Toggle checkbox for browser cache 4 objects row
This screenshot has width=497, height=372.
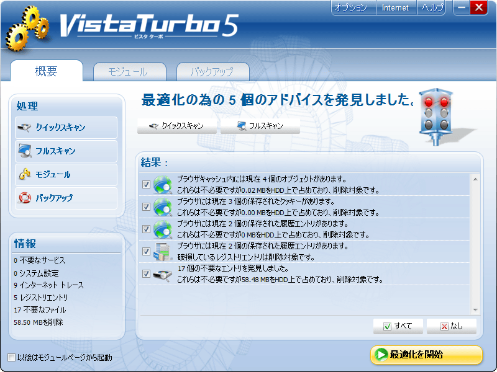pyautogui.click(x=146, y=184)
